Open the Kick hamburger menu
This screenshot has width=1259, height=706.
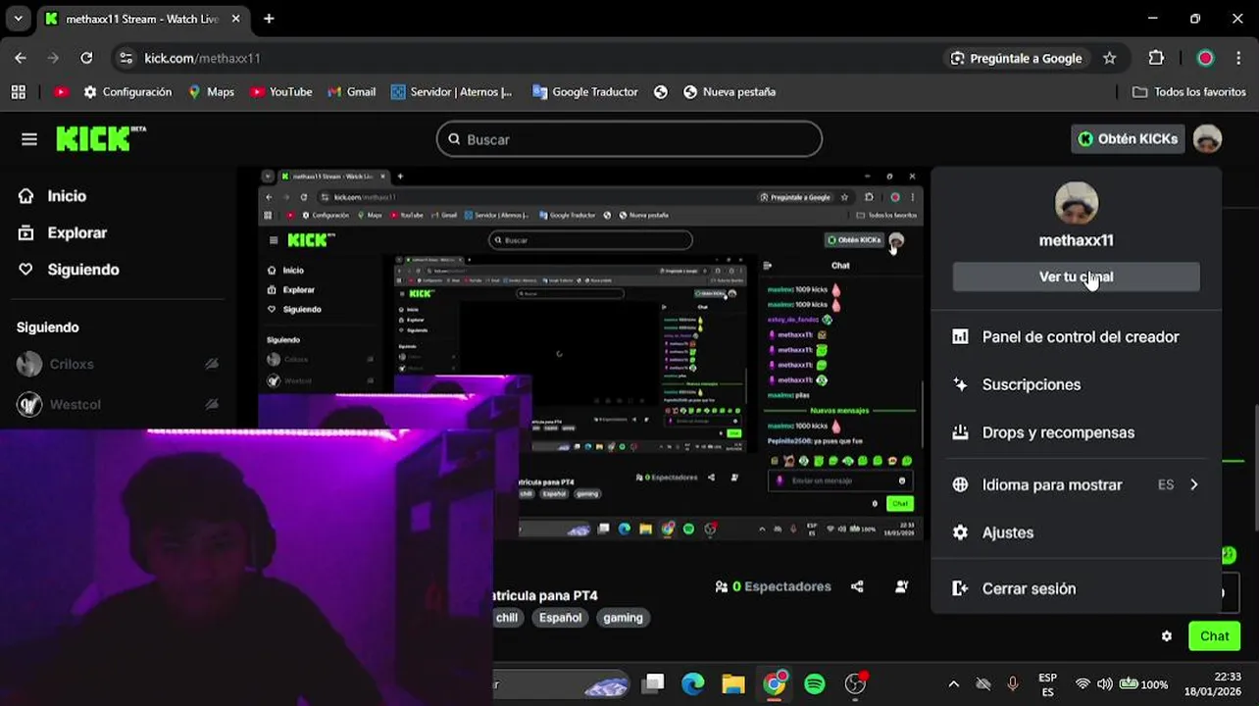pyautogui.click(x=29, y=139)
